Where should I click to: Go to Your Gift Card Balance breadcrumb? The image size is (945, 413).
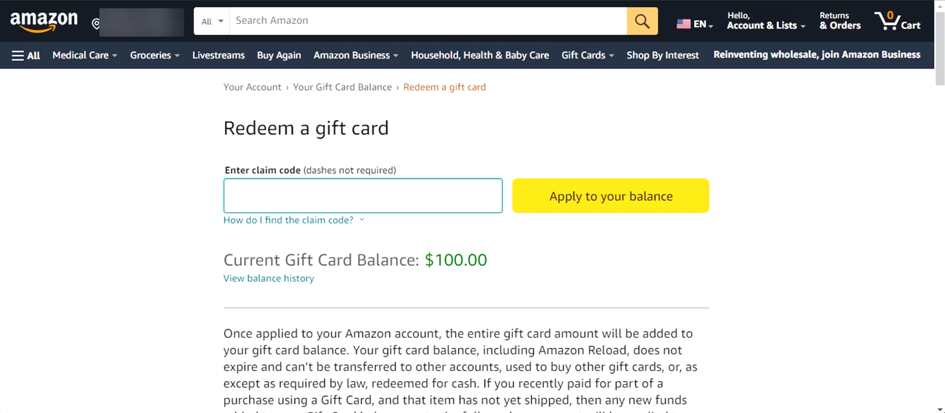pos(342,87)
